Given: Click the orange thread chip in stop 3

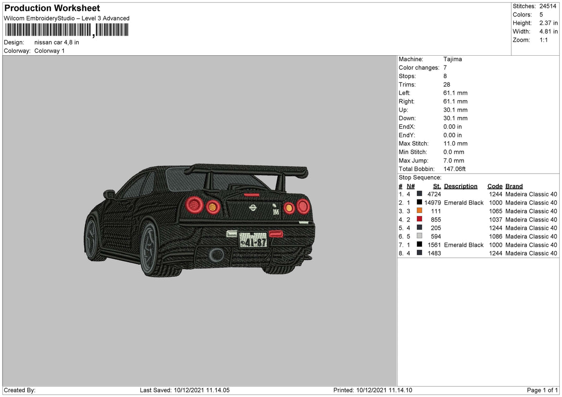Looking at the screenshot, I should (x=420, y=211).
